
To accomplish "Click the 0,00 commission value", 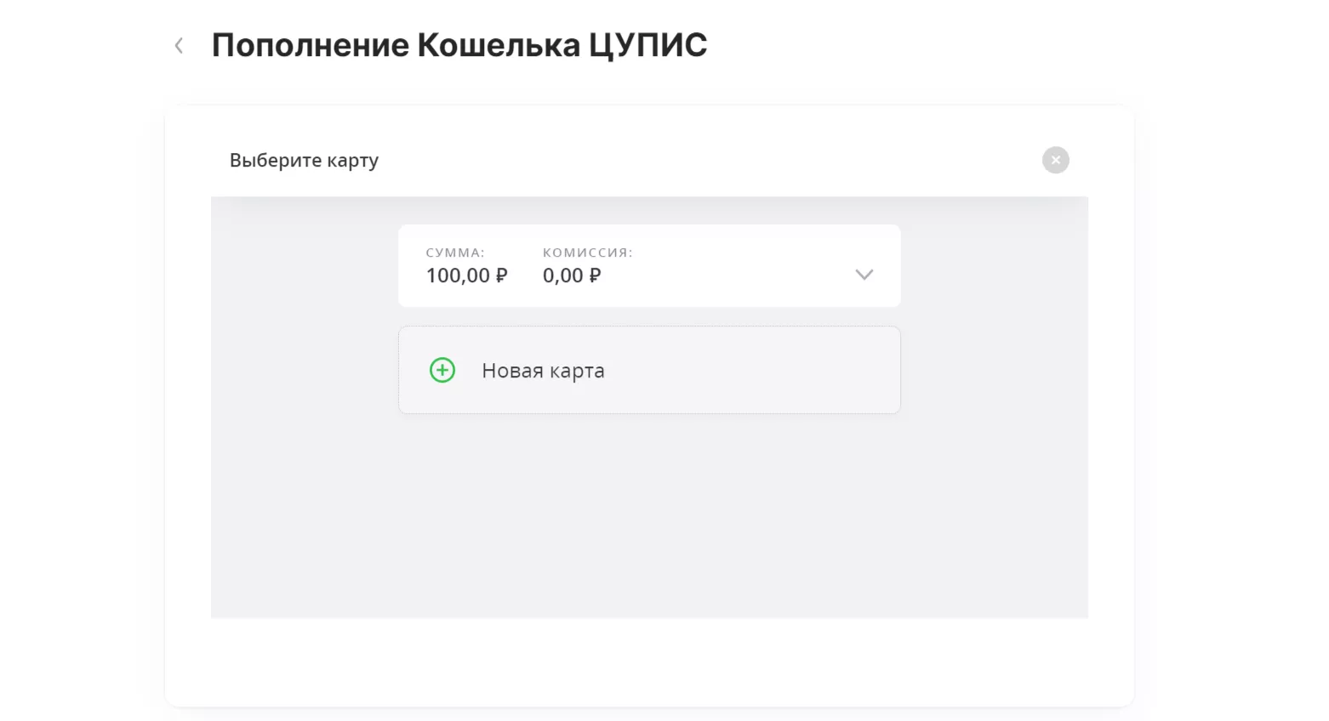I will pyautogui.click(x=563, y=275).
